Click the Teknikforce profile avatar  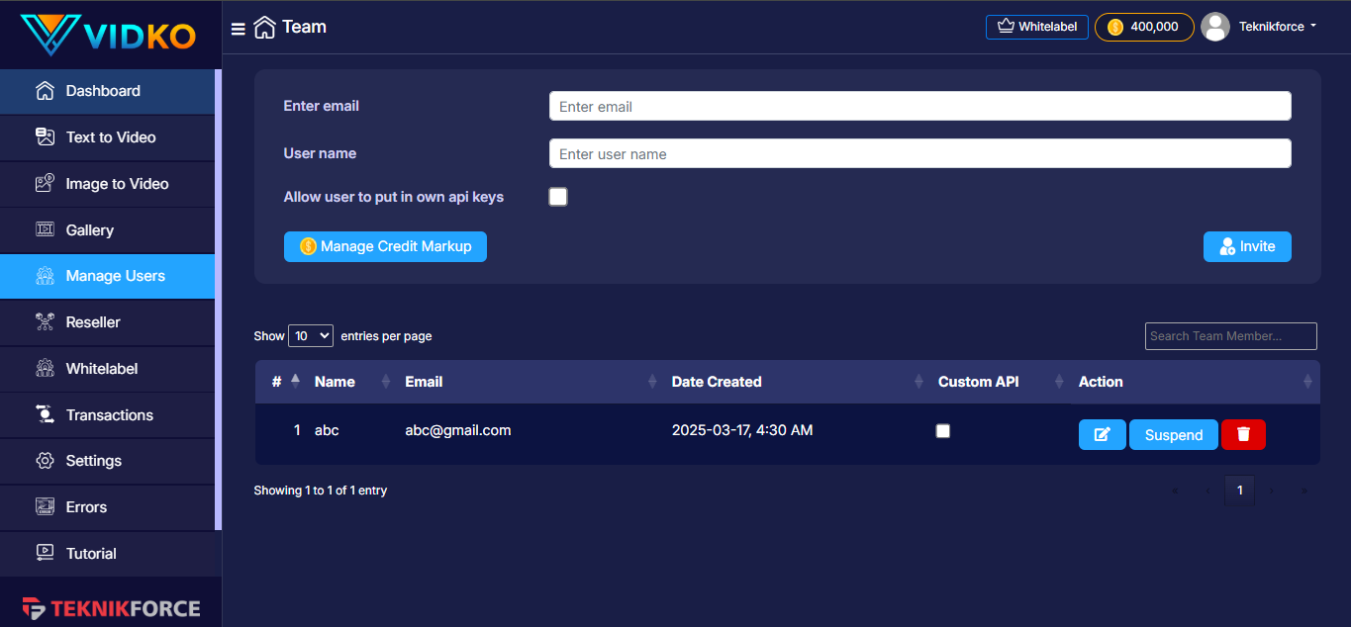(1215, 27)
